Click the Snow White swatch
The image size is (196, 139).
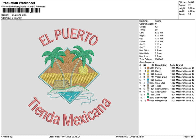(x=148, y=91)
